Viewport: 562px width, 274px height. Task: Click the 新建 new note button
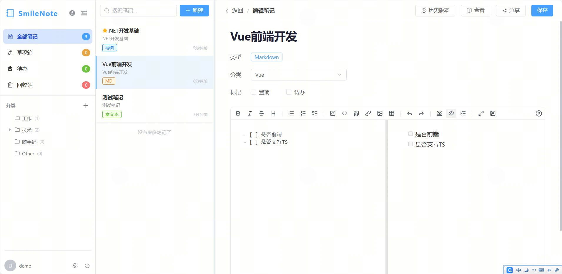194,11
